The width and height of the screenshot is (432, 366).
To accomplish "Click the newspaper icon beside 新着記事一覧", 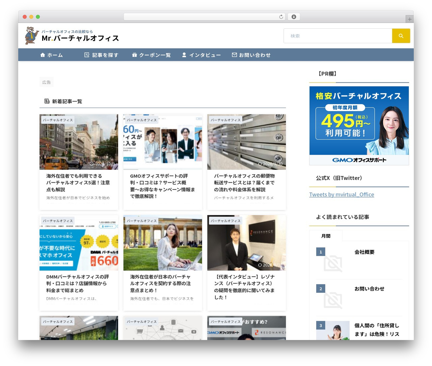I will [47, 101].
